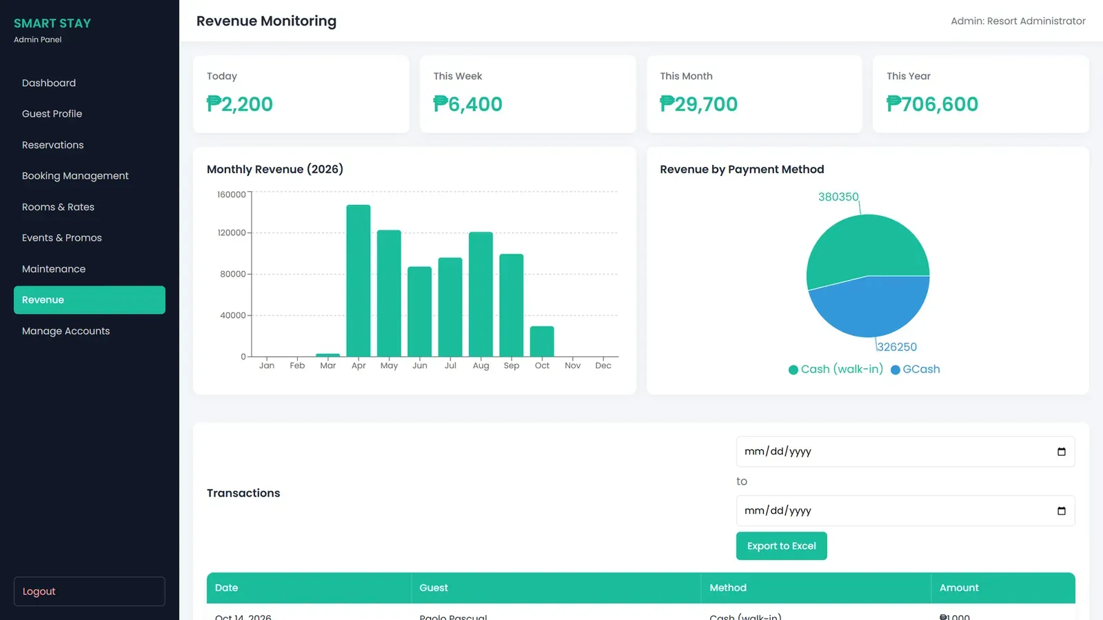Select the June revenue bar

pos(420,312)
